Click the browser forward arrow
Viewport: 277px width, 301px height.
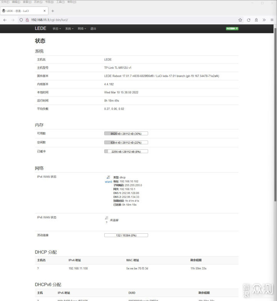13,20
